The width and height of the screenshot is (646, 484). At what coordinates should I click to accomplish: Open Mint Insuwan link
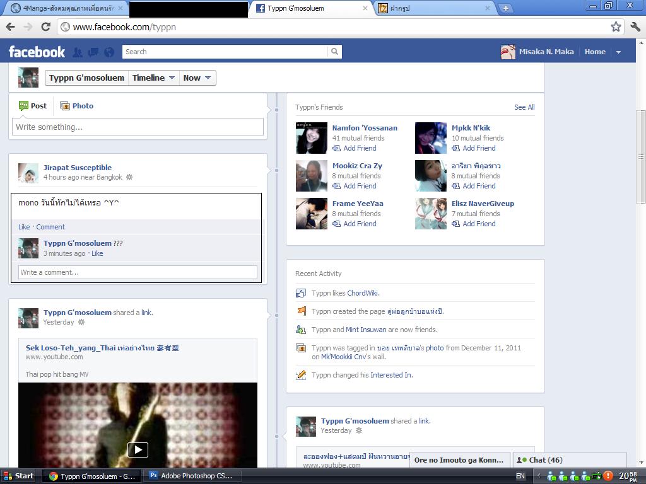(x=366, y=330)
